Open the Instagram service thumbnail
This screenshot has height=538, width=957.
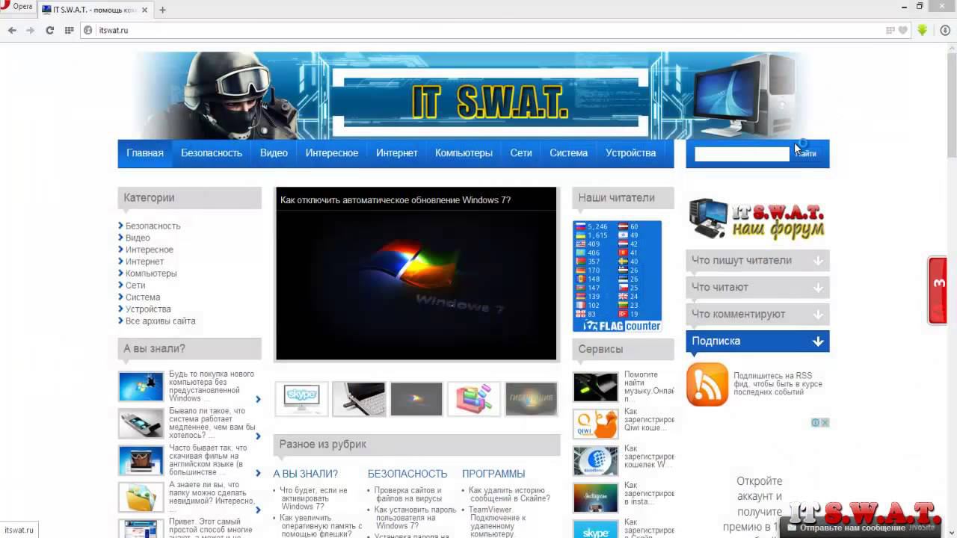pos(596,498)
